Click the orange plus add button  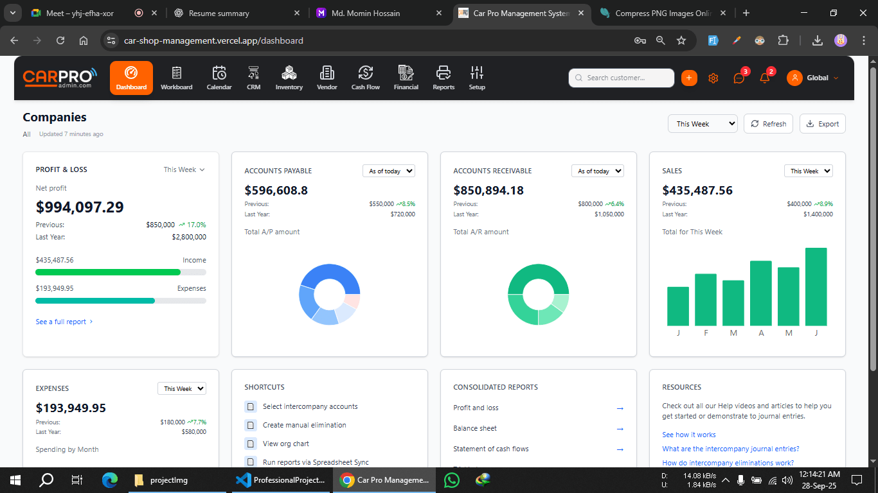coord(689,78)
